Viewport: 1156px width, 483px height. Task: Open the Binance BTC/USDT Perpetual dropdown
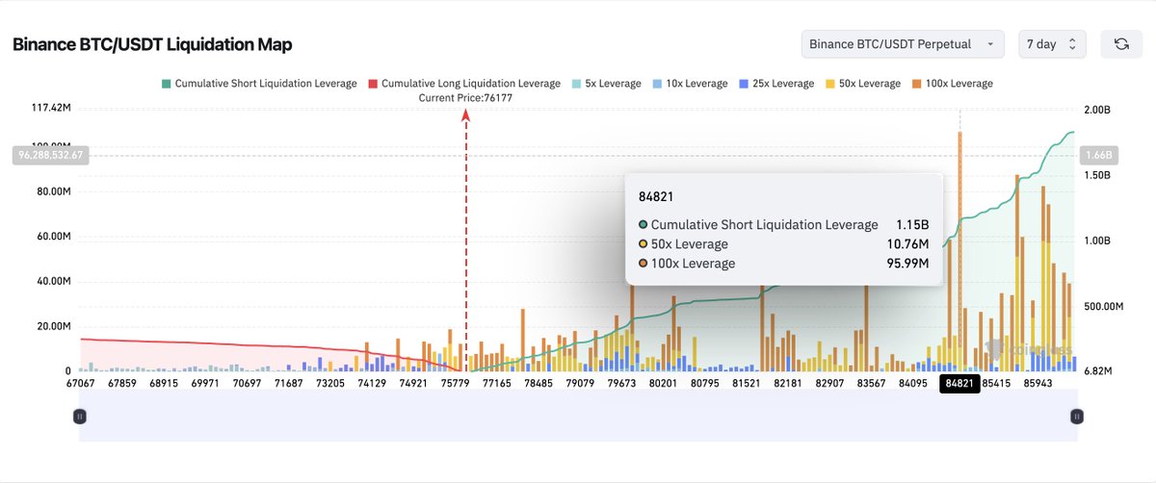[903, 44]
